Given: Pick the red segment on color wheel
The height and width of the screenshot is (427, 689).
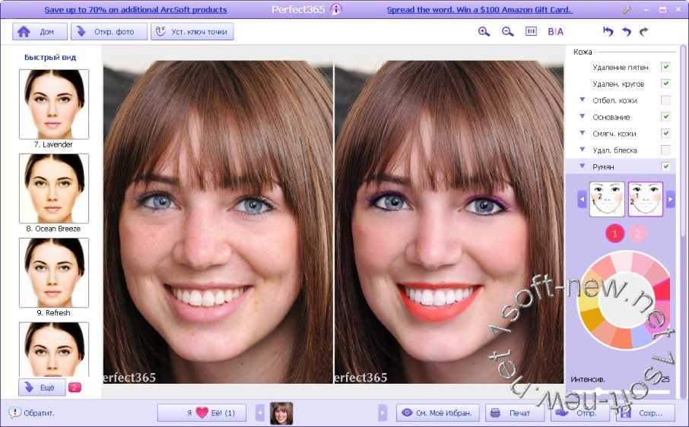Looking at the screenshot, I should coord(662,289).
